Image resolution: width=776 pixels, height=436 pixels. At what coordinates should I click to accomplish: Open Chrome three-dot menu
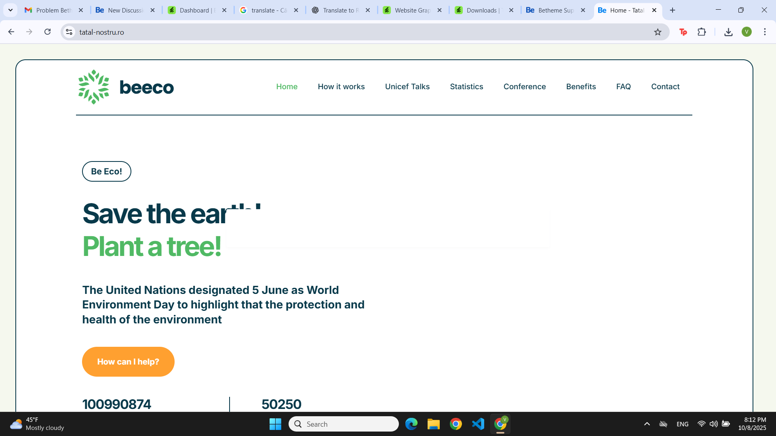[765, 32]
